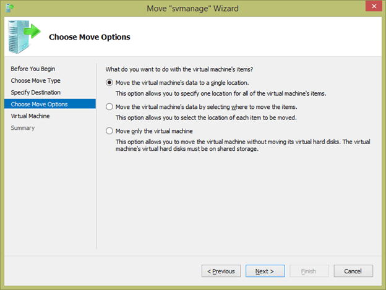Click the single location option's description text
Viewport: 386px width, 290px height.
pos(221,93)
